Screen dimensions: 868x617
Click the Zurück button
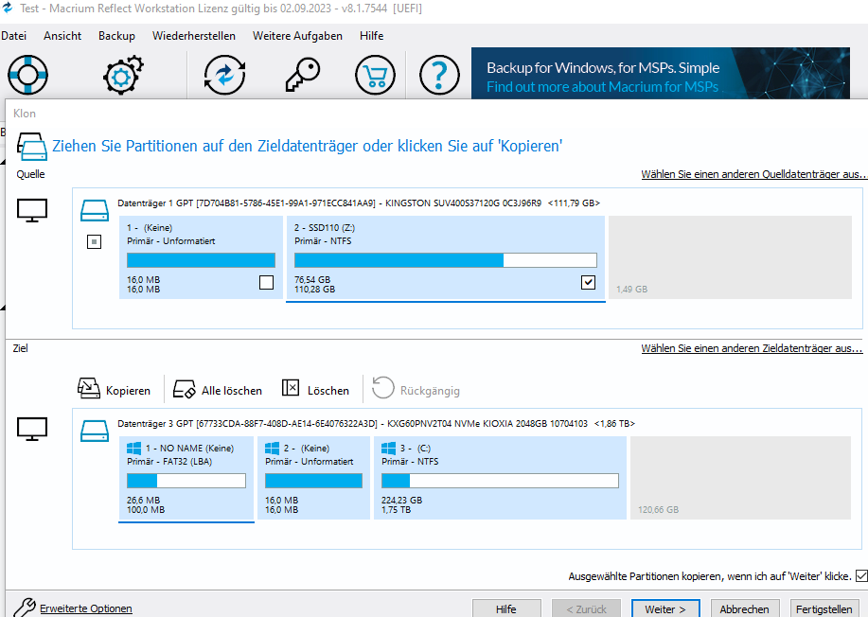pyautogui.click(x=586, y=608)
